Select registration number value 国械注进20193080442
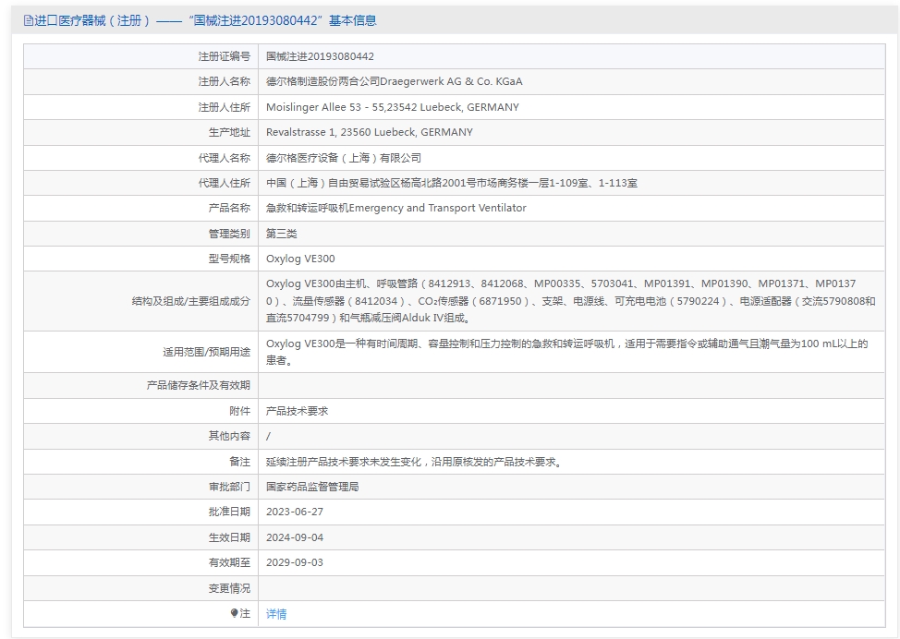900x639 pixels. [320, 56]
